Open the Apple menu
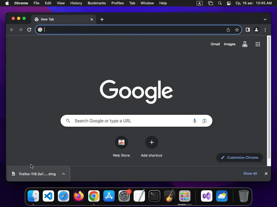This screenshot has width=277, height=207. [x=7, y=3]
